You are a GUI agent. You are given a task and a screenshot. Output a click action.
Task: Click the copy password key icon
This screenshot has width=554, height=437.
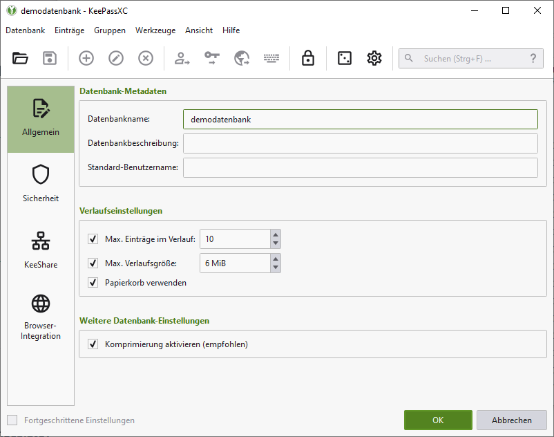(211, 58)
